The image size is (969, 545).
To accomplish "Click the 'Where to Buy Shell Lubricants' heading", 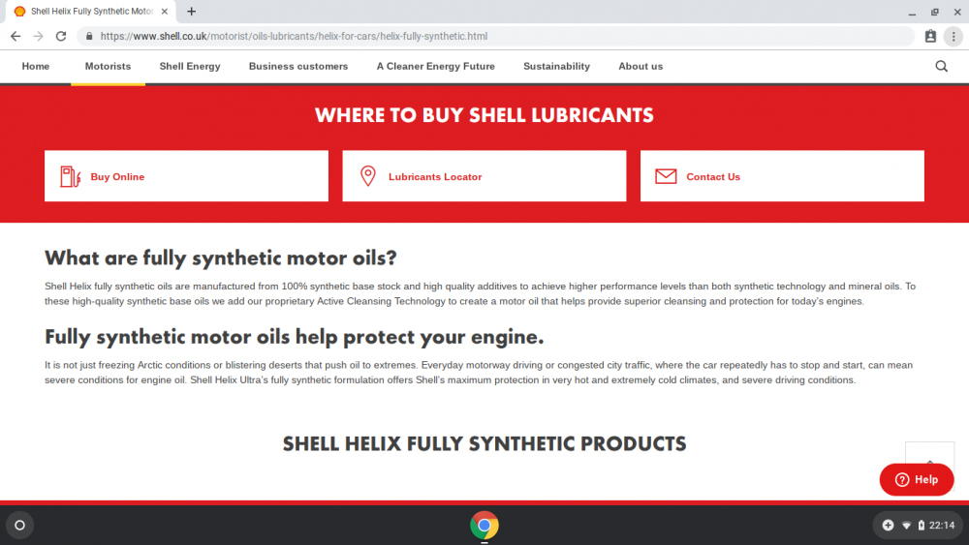I will point(484,115).
